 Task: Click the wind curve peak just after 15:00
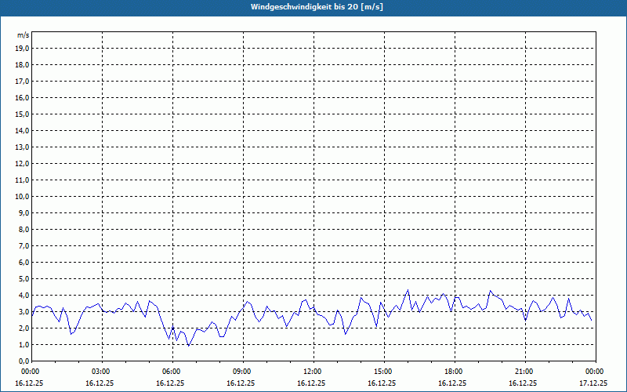pos(408,291)
